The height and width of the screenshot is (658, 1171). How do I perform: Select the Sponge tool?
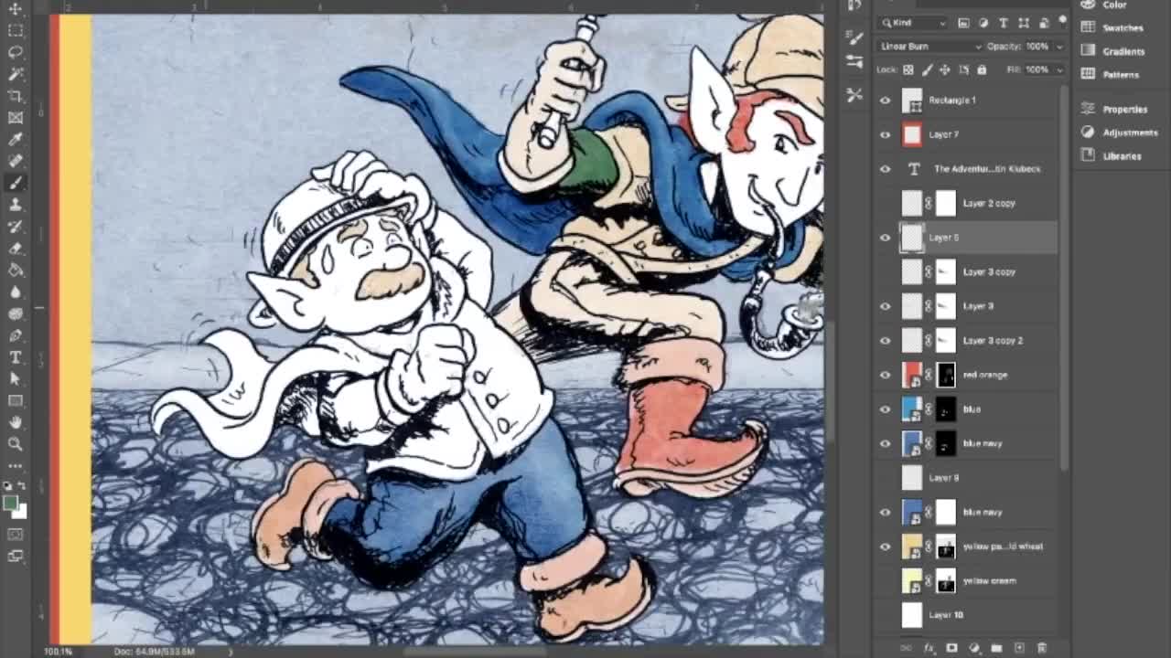pos(16,314)
